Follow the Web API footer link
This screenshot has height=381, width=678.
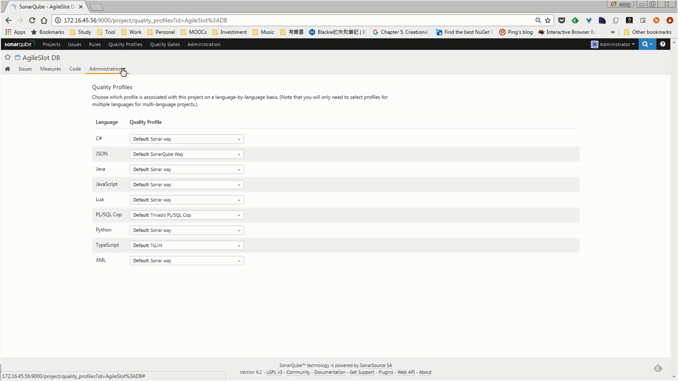pyautogui.click(x=406, y=372)
